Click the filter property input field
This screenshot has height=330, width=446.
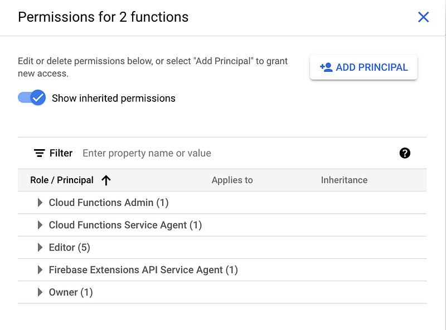pos(234,153)
